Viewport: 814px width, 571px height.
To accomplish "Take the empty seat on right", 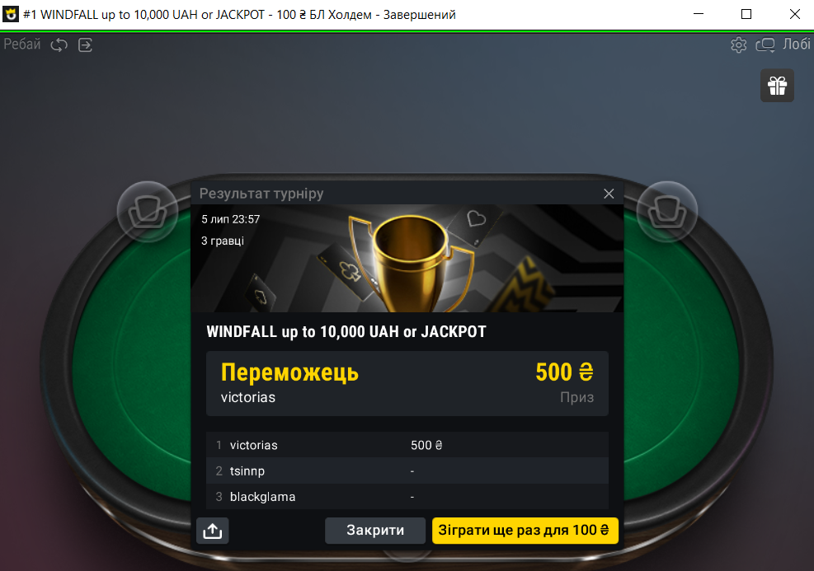I will click(x=667, y=212).
